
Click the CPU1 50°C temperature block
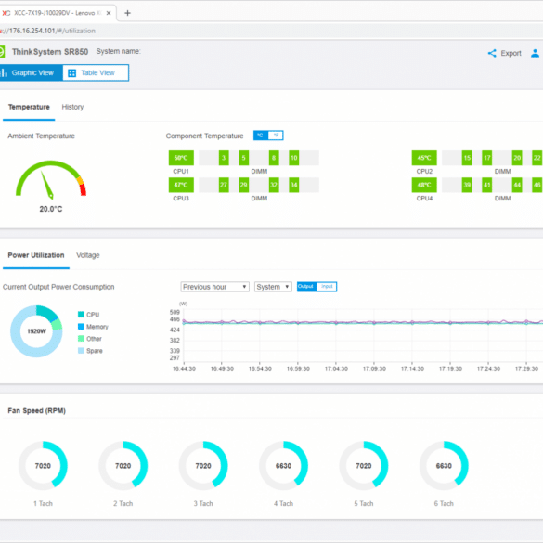tap(181, 158)
